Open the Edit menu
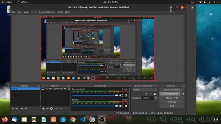 pos(20,12)
